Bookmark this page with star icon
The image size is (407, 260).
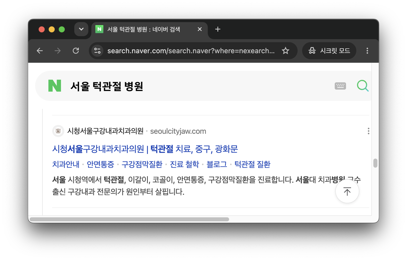[285, 51]
